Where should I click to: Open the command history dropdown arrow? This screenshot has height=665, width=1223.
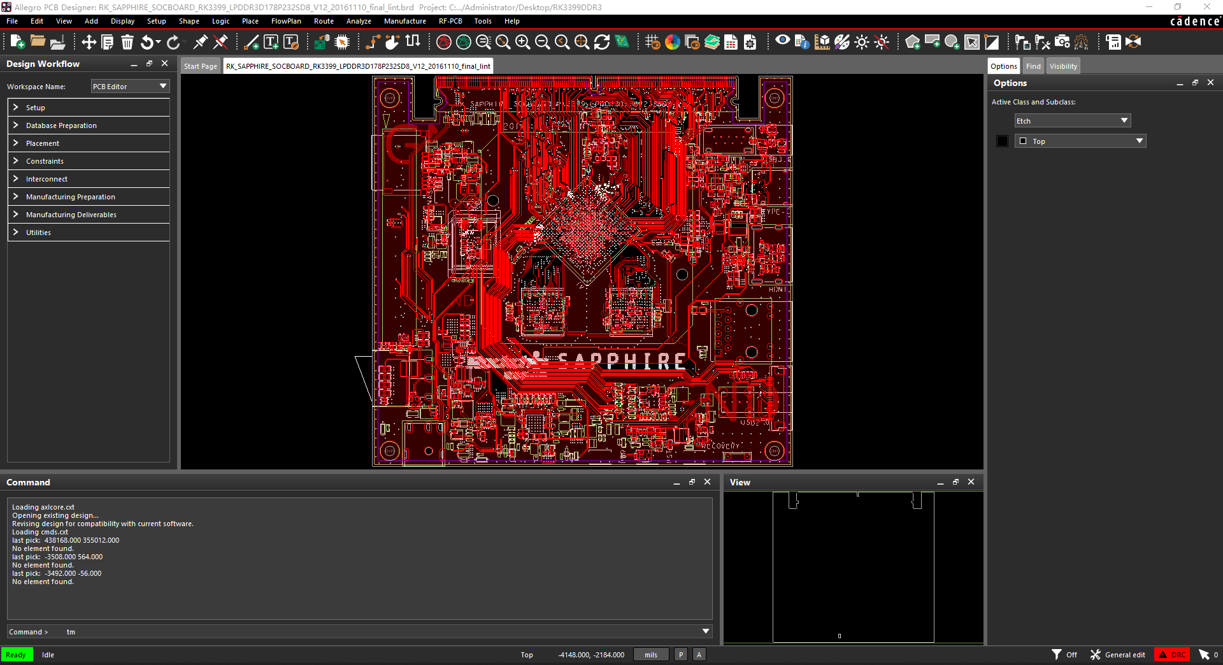point(705,631)
